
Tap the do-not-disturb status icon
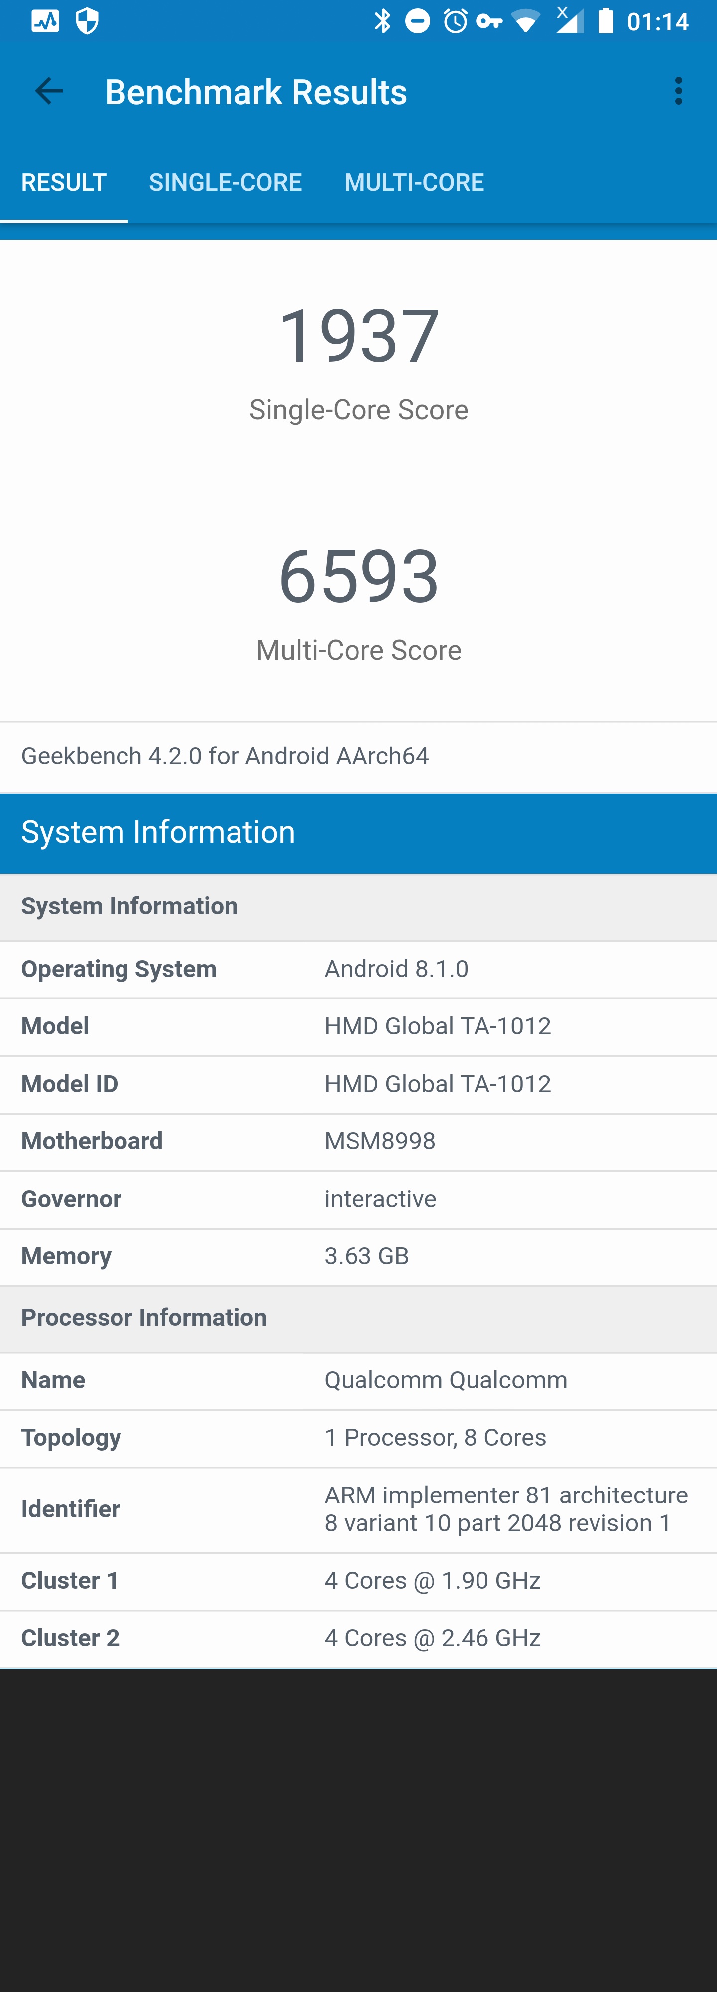pyautogui.click(x=418, y=21)
